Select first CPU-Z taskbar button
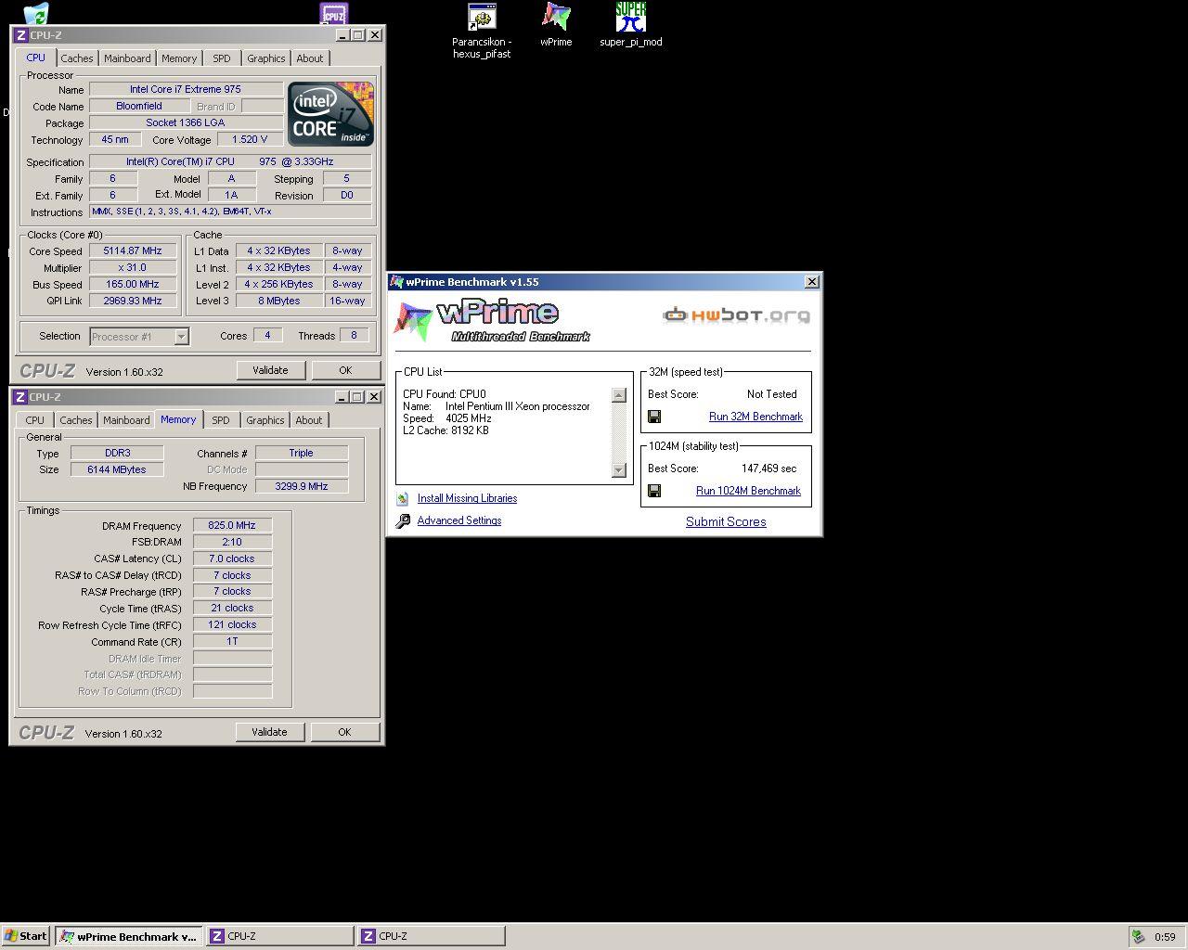 pos(279,936)
